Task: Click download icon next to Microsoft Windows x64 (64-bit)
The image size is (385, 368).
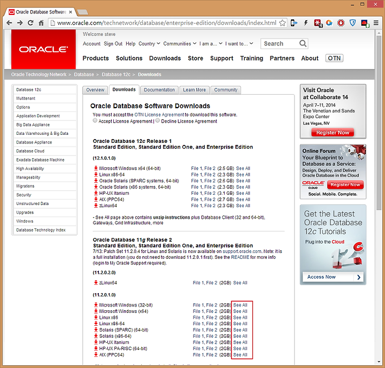Action: tap(96, 168)
